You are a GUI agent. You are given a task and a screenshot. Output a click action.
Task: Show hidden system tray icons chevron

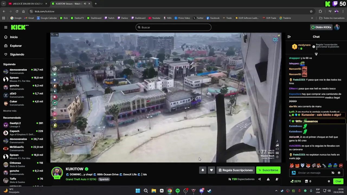pyautogui.click(x=276, y=191)
